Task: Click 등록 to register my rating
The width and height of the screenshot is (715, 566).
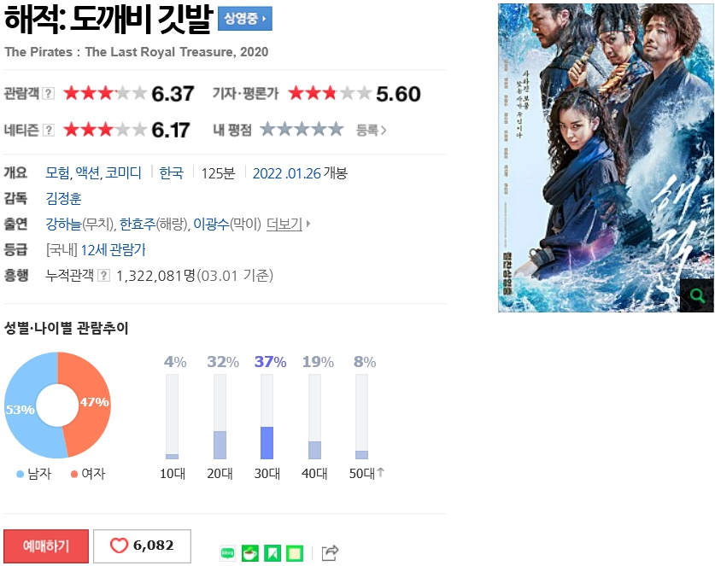Action: pos(371,131)
